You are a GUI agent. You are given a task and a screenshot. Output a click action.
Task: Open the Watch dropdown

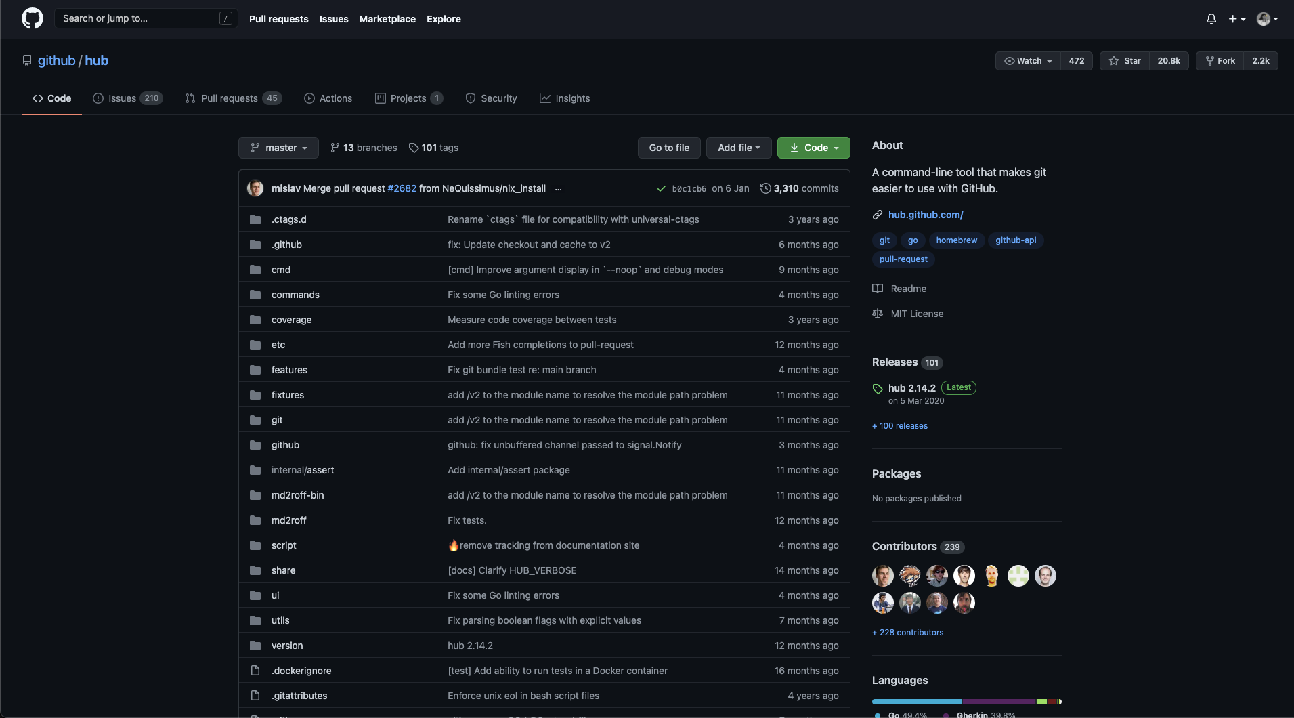1028,61
